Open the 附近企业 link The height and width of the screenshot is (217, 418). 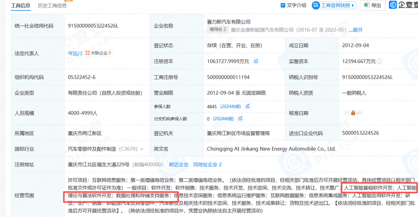178,164
